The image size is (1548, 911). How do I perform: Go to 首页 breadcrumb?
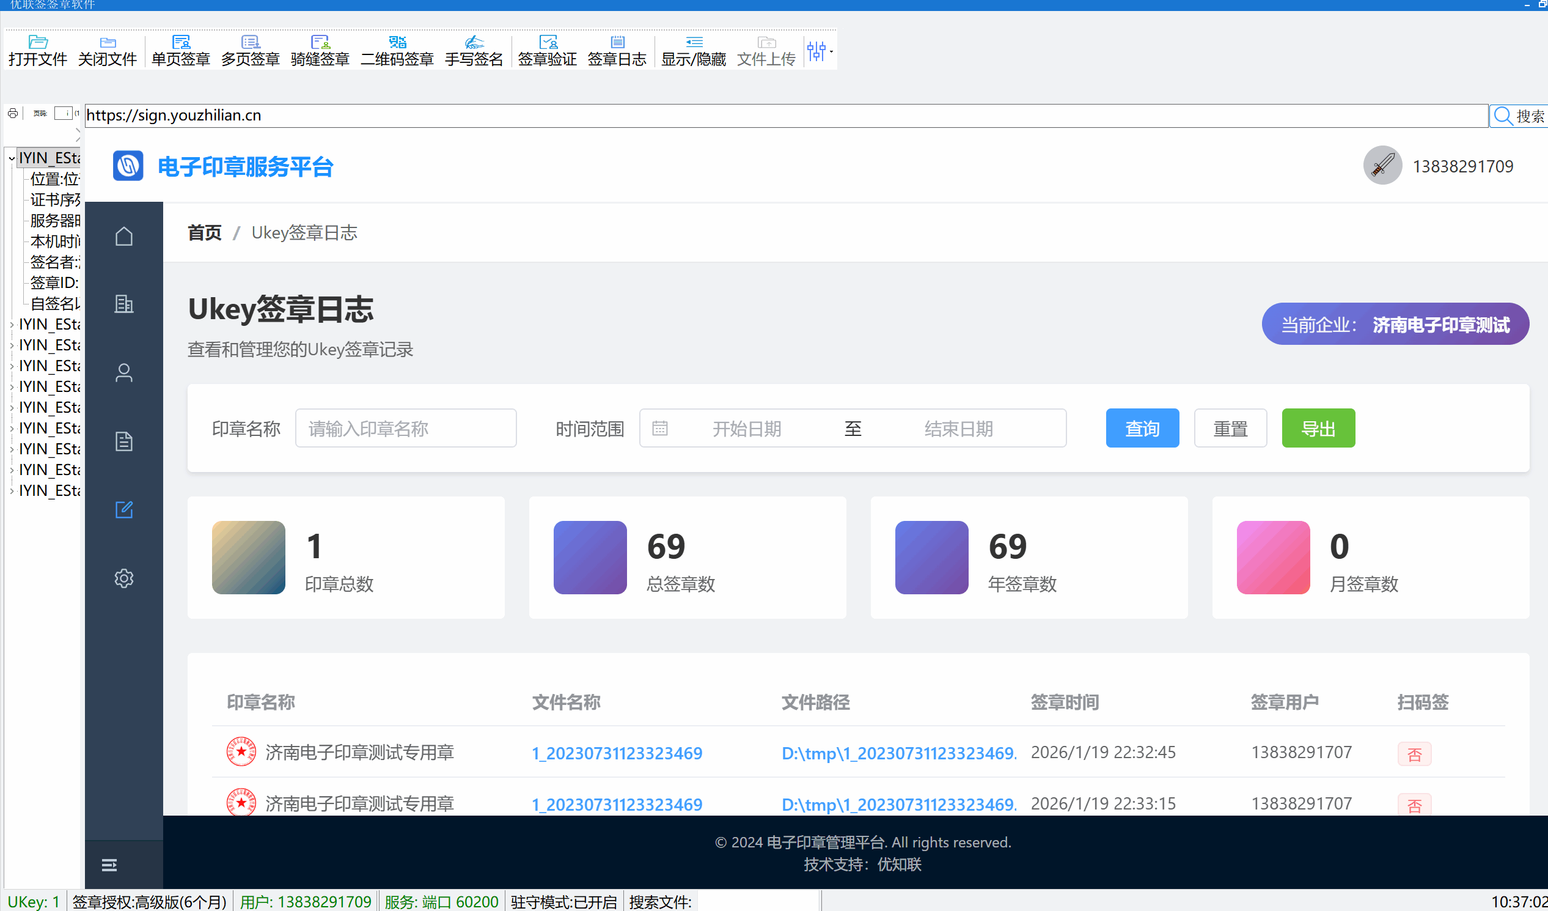click(x=205, y=232)
